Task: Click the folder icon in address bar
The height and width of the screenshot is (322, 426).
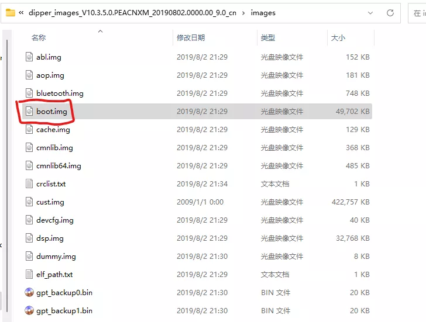Action: pos(10,12)
